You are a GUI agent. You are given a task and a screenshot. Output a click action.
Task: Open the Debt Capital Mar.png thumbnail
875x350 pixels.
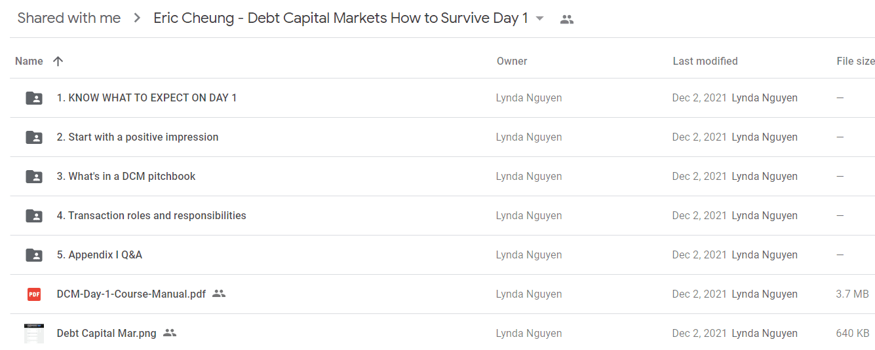34,334
